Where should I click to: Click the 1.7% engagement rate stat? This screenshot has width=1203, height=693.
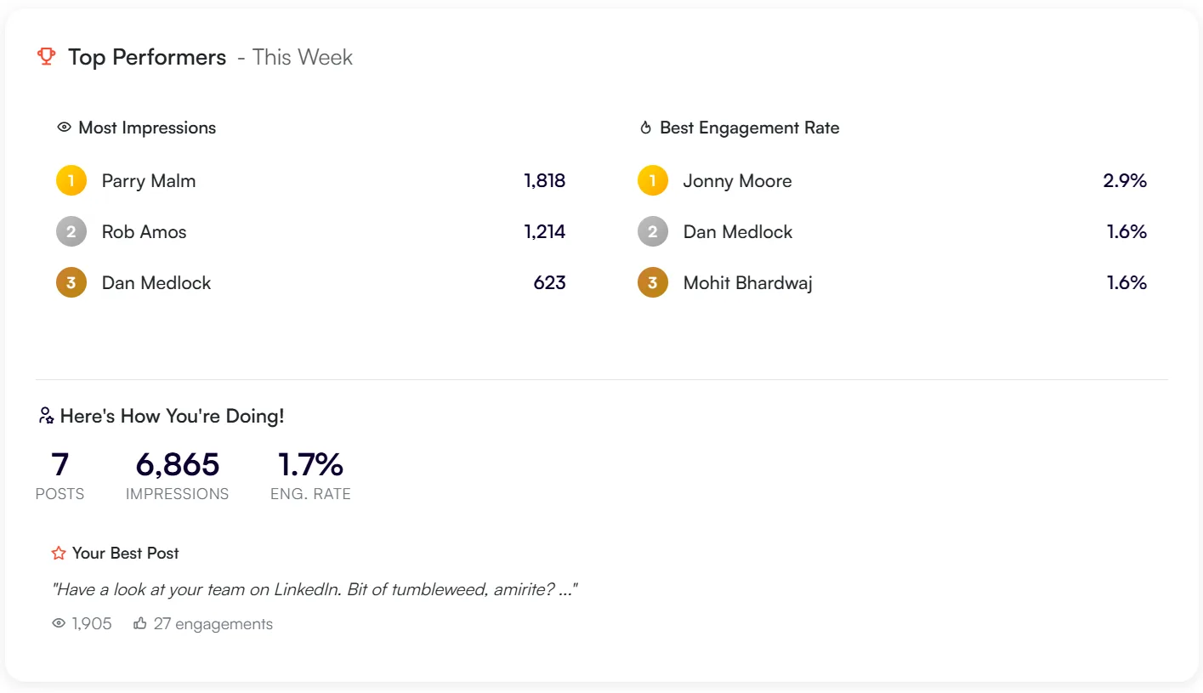point(310,465)
